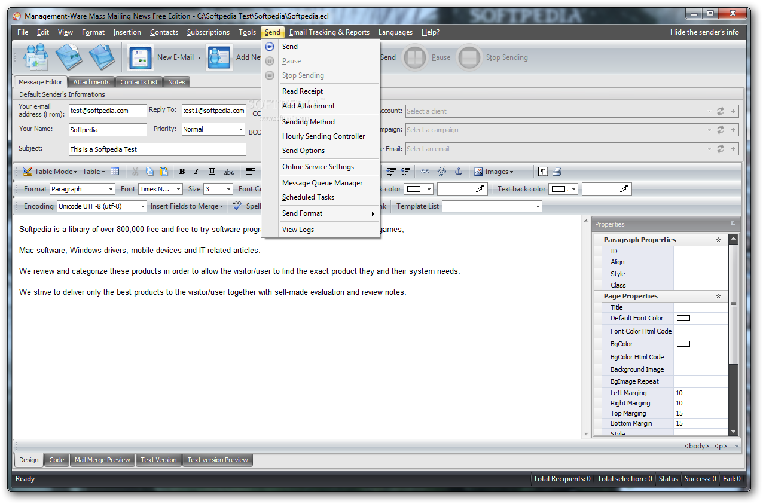
Task: Toggle Bold formatting
Action: [182, 172]
